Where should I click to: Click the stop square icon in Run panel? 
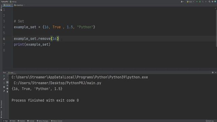click(4, 83)
